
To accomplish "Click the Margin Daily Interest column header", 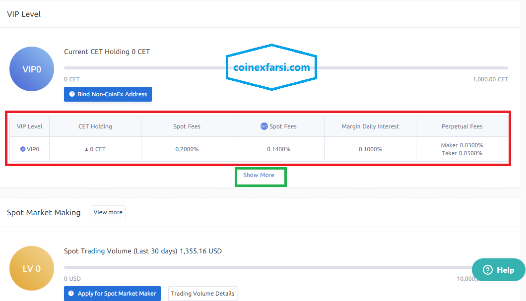I will click(370, 126).
